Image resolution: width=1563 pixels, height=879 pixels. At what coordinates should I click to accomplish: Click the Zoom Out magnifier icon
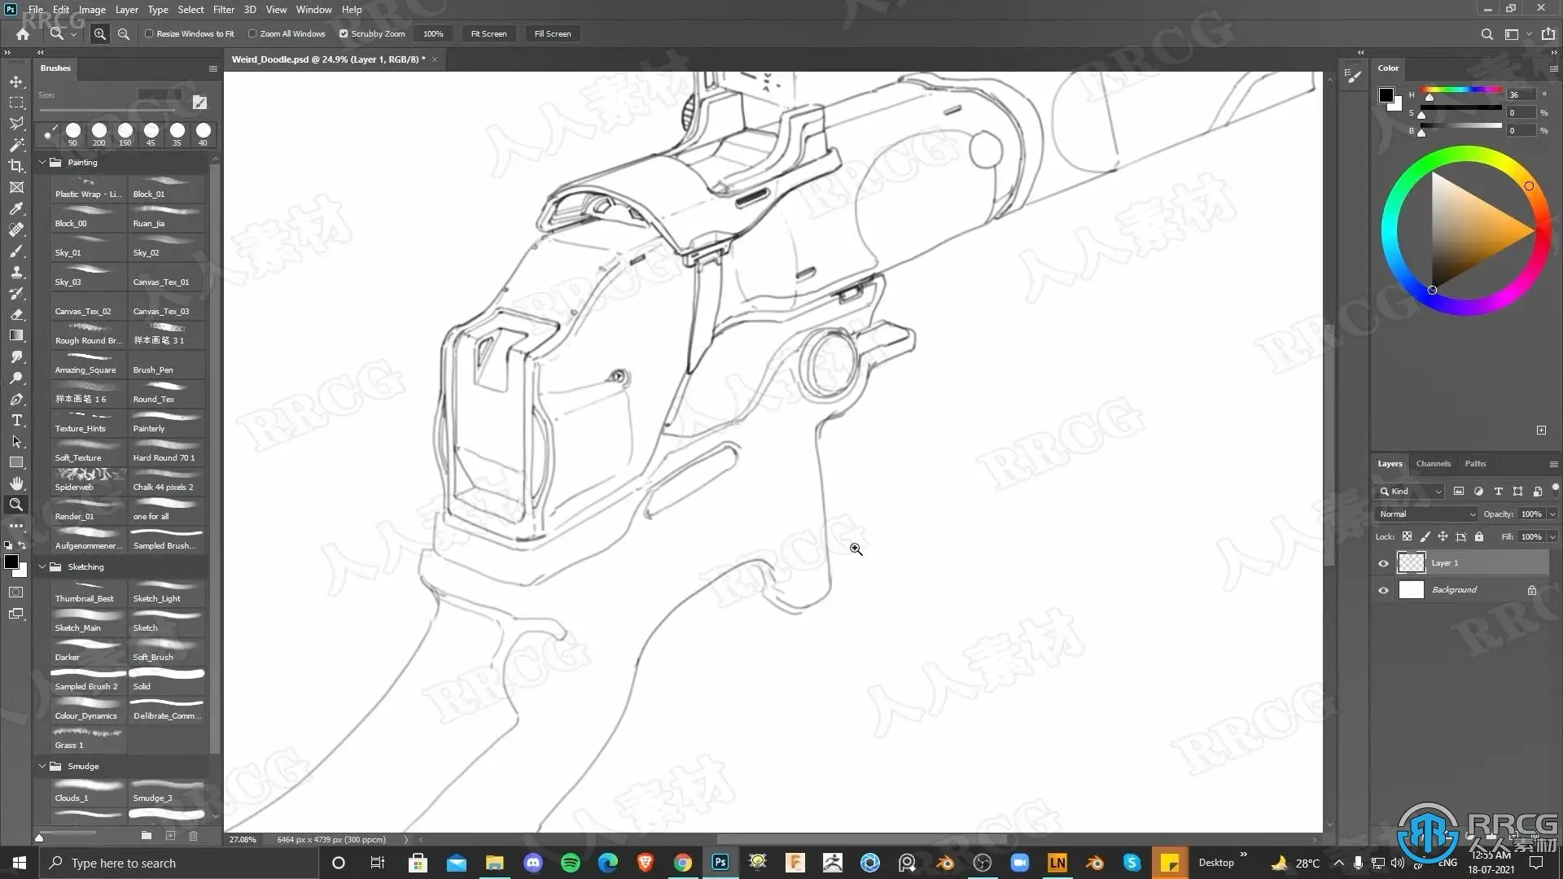click(124, 34)
